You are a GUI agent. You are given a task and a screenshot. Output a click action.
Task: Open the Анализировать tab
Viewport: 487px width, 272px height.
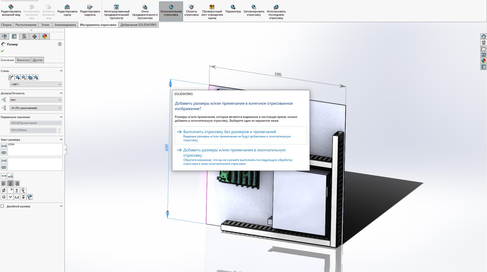[x=65, y=25]
